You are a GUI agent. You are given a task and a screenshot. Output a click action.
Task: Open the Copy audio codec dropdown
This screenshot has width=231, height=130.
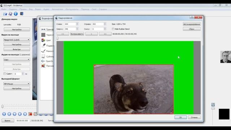coord(17,60)
